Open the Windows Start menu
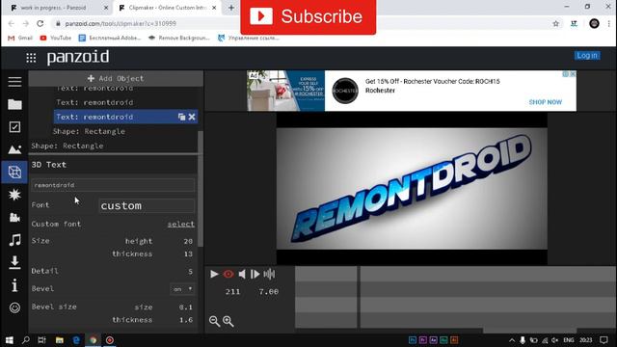The height and width of the screenshot is (347, 617). [x=9, y=340]
